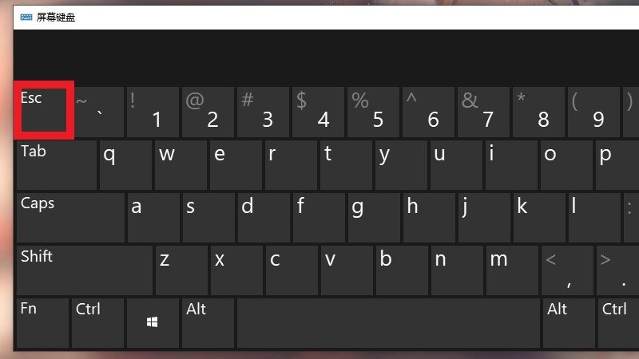Tap the tilde backtick key
Viewport: 639px width, 359px height.
[99, 112]
